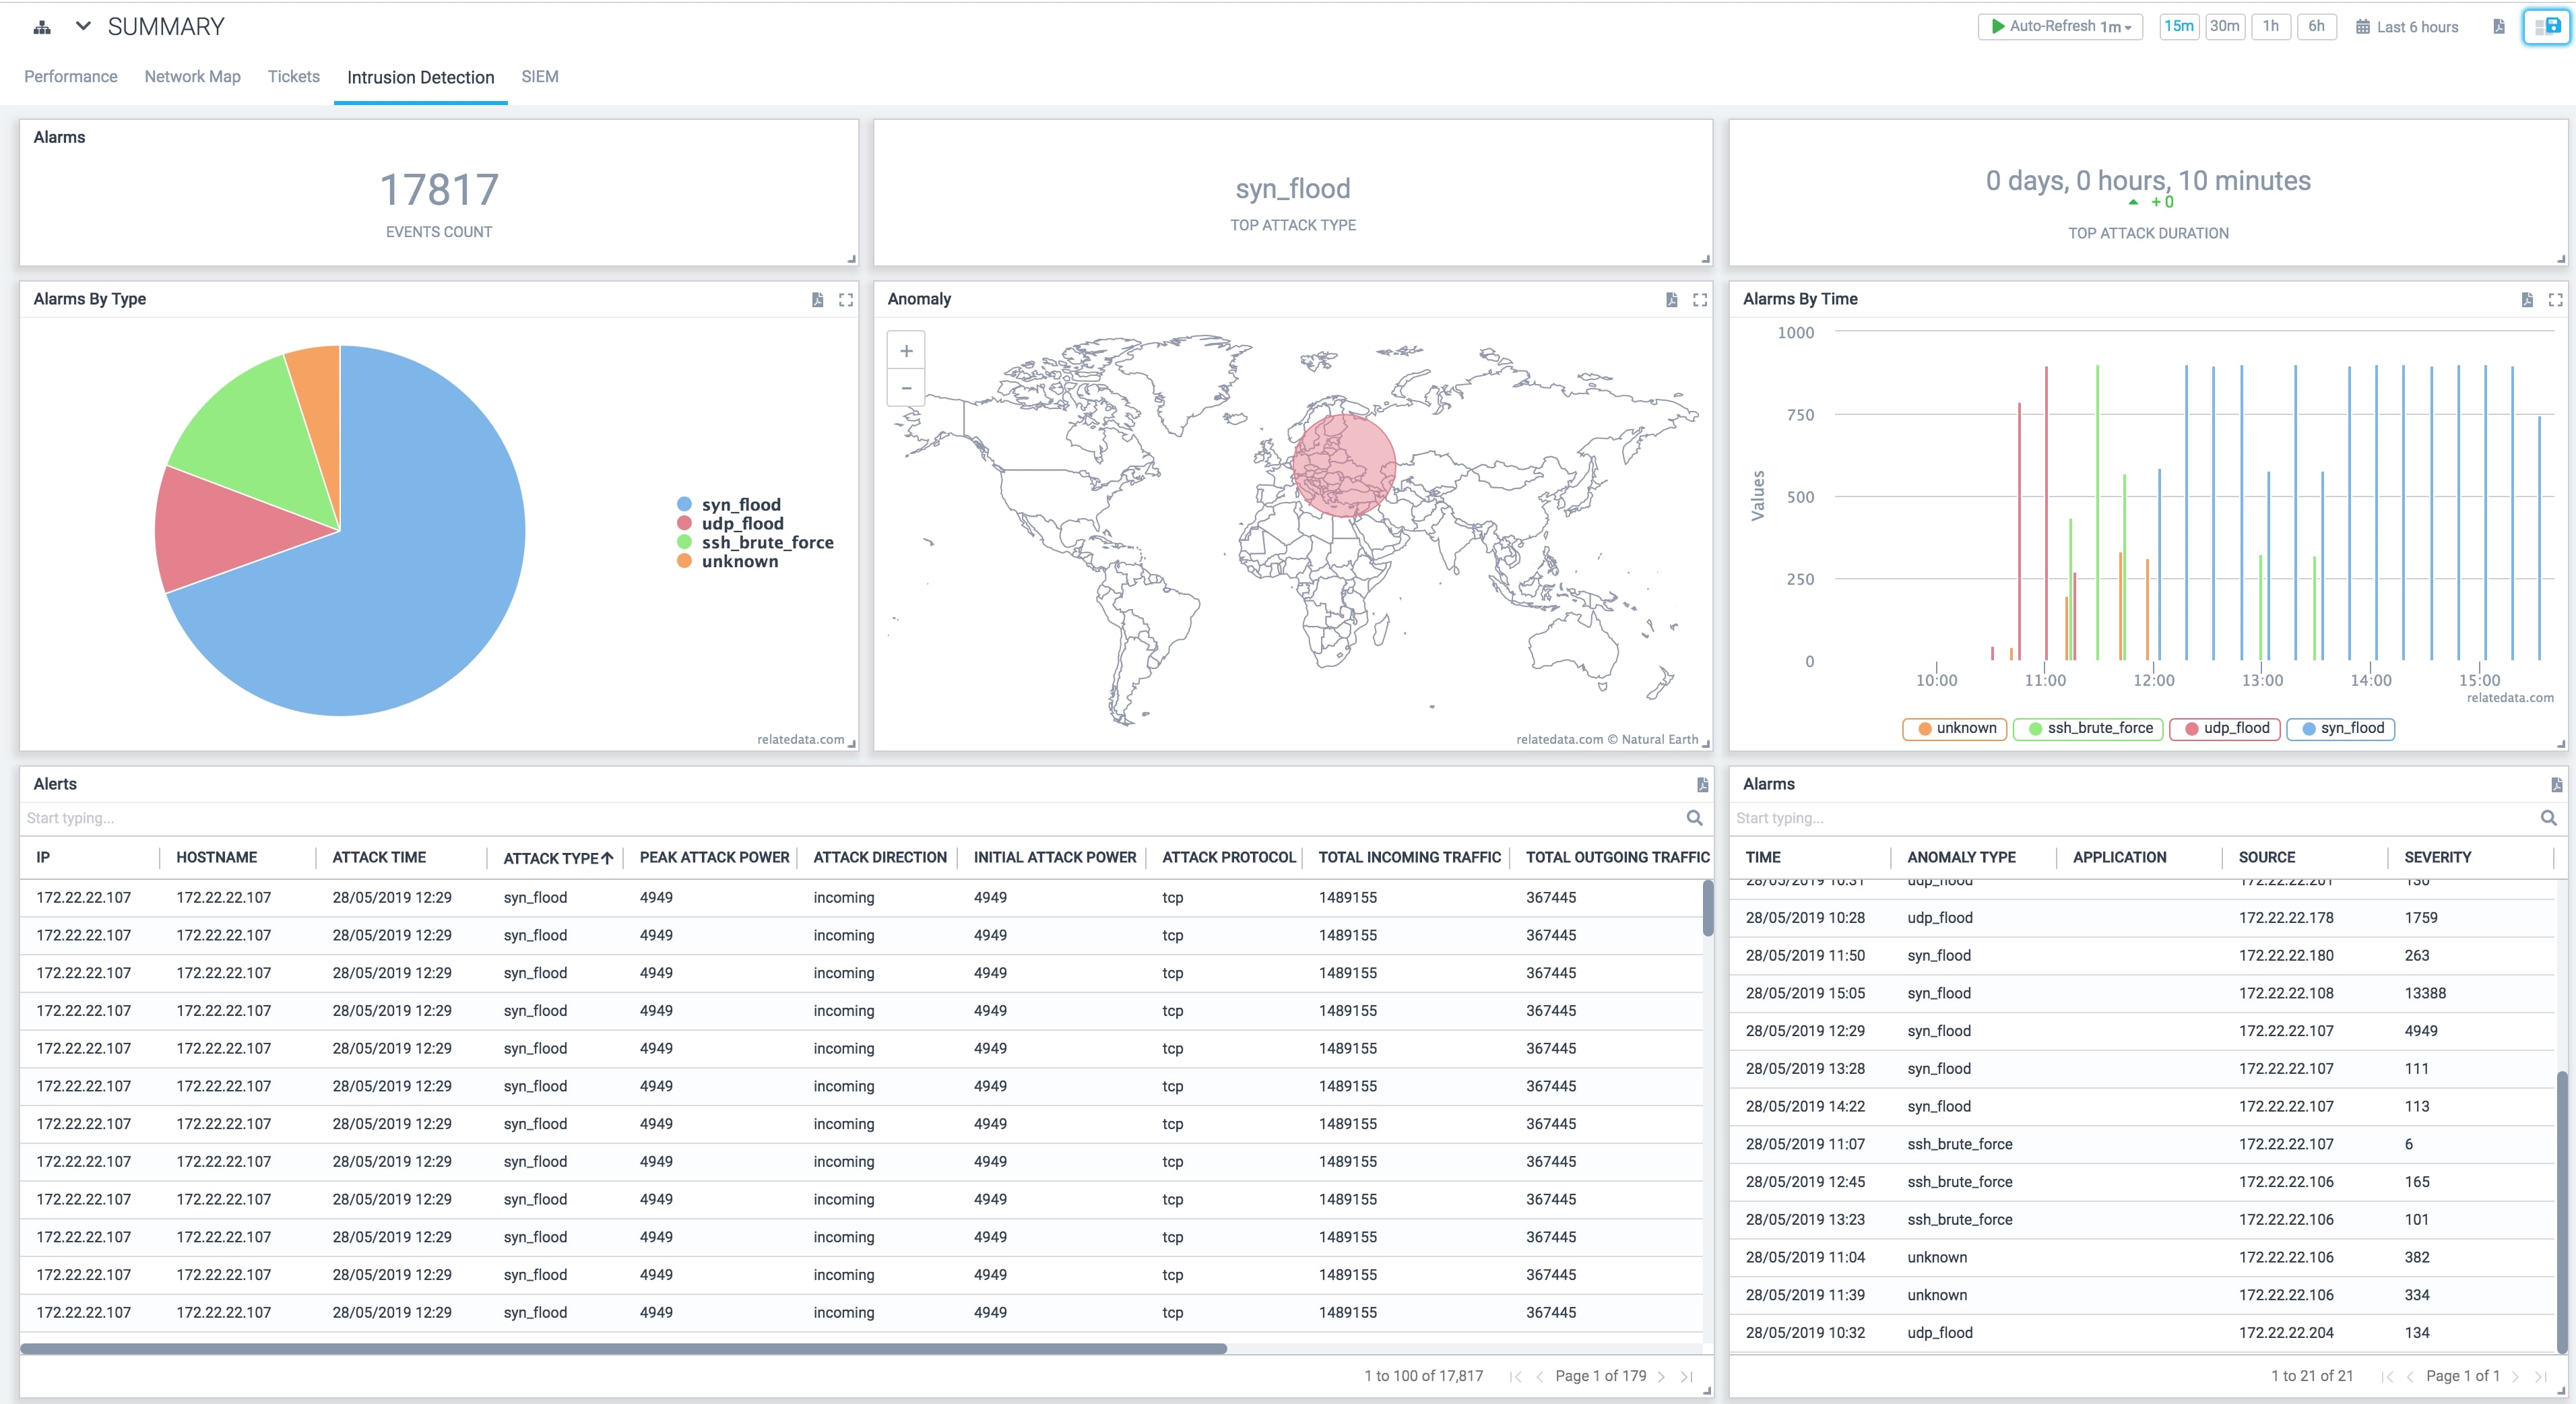
Task: Toggle the Auto-Refresh play button
Action: [1998, 26]
